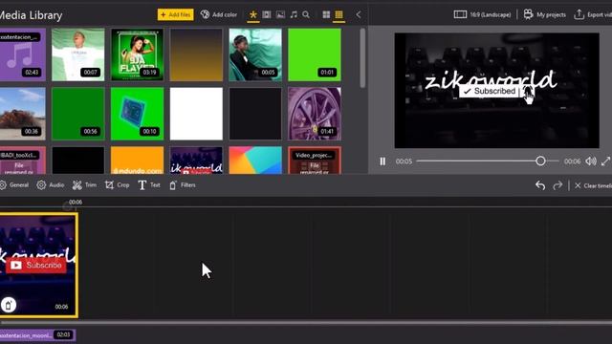This screenshot has height=344, width=612.
Task: Delete the timeline clip via trash icon
Action: click(9, 305)
